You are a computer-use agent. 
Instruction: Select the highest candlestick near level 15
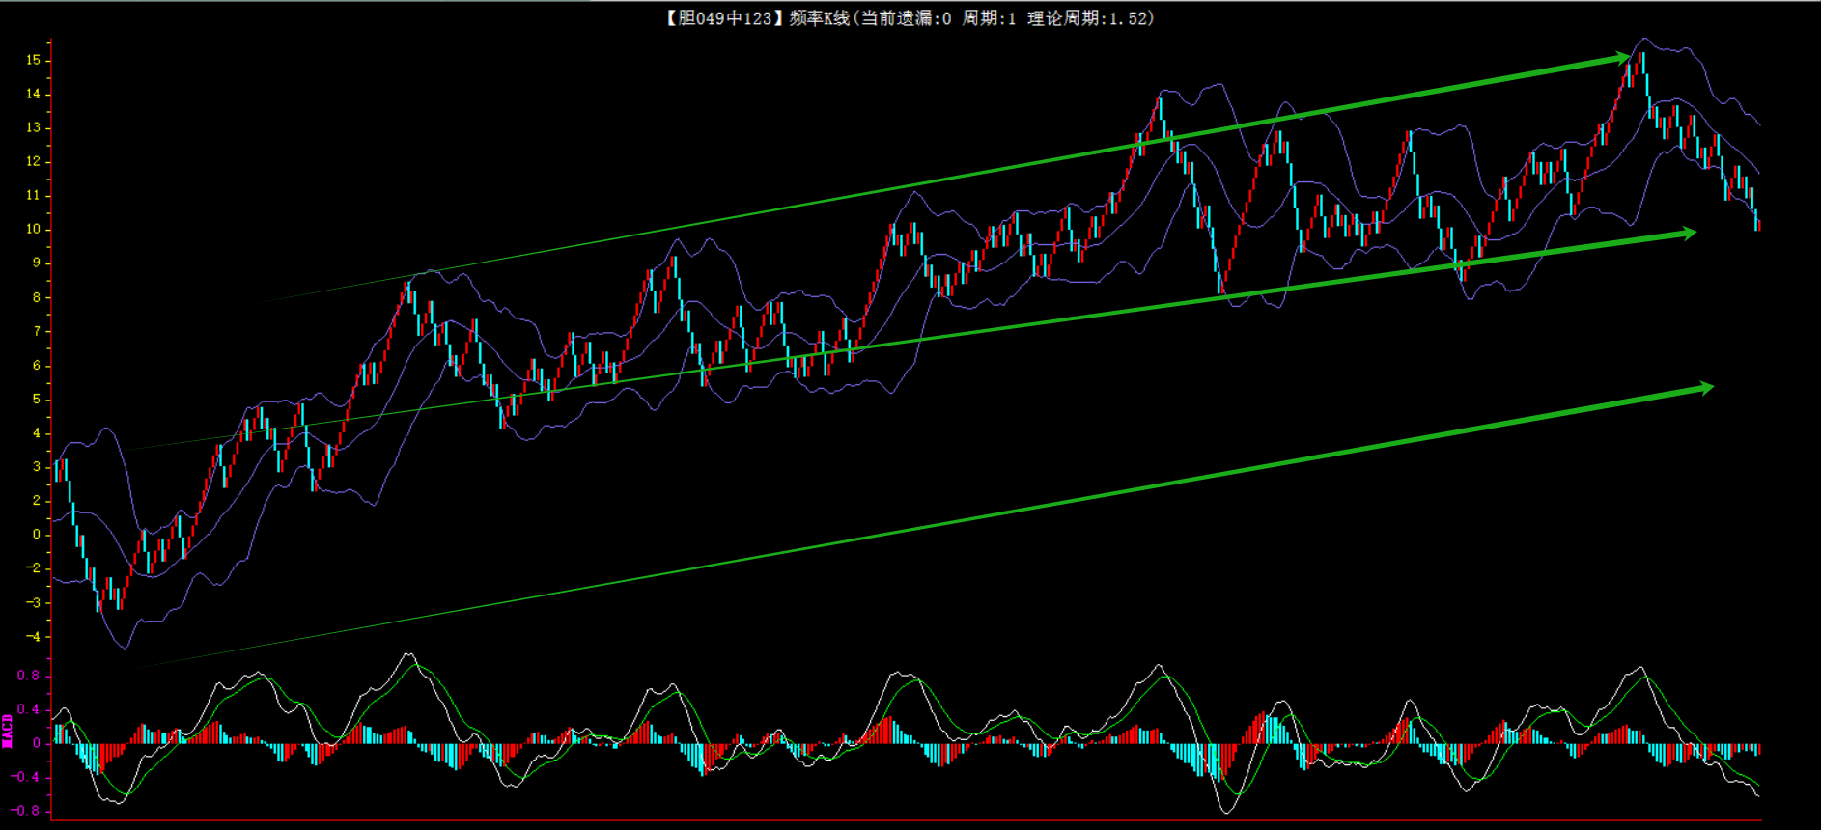(1641, 68)
